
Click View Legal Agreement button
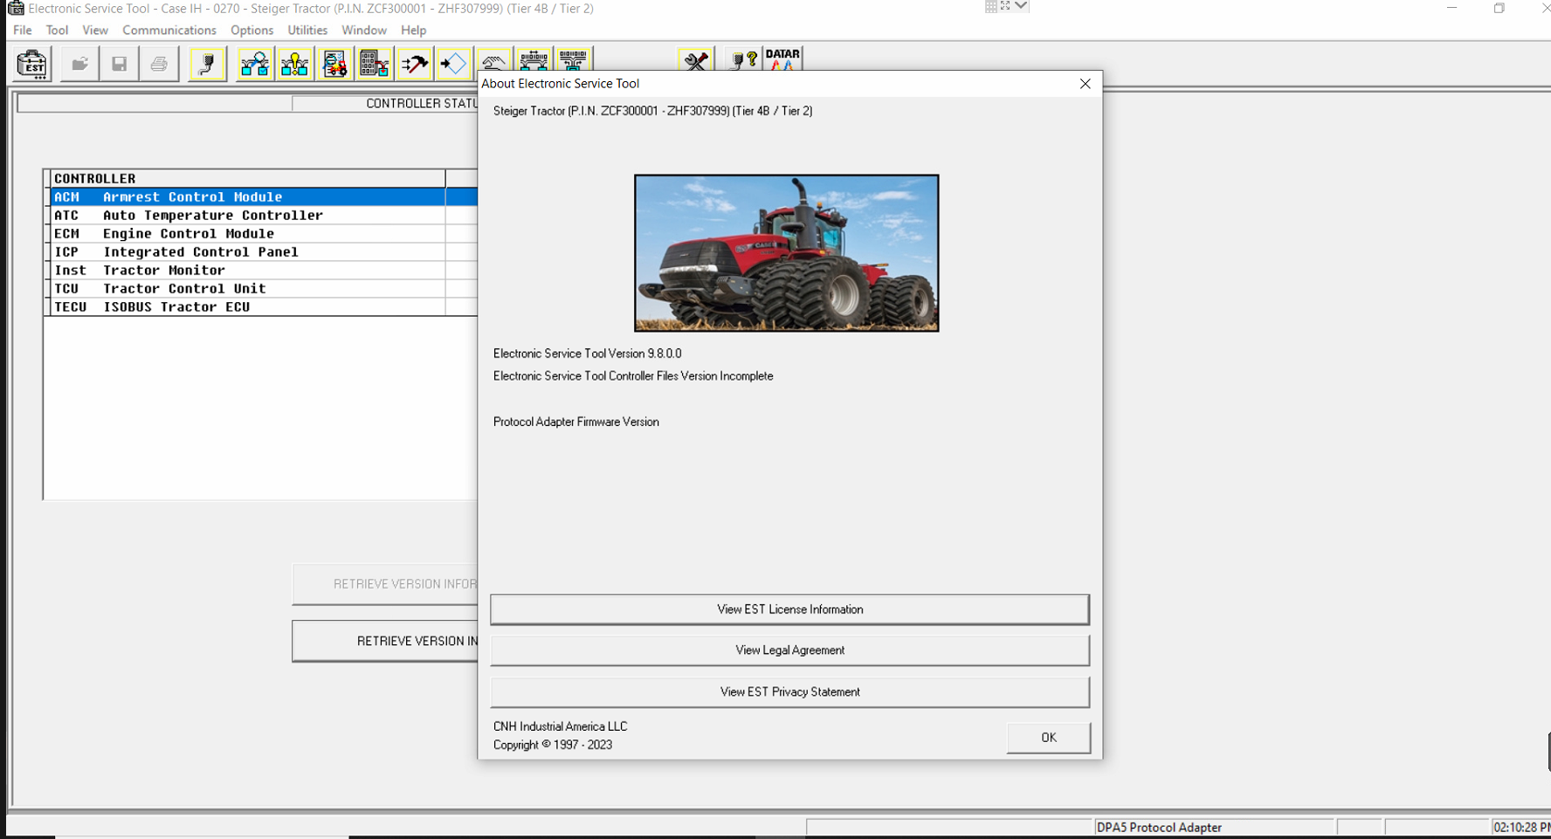[x=789, y=650]
